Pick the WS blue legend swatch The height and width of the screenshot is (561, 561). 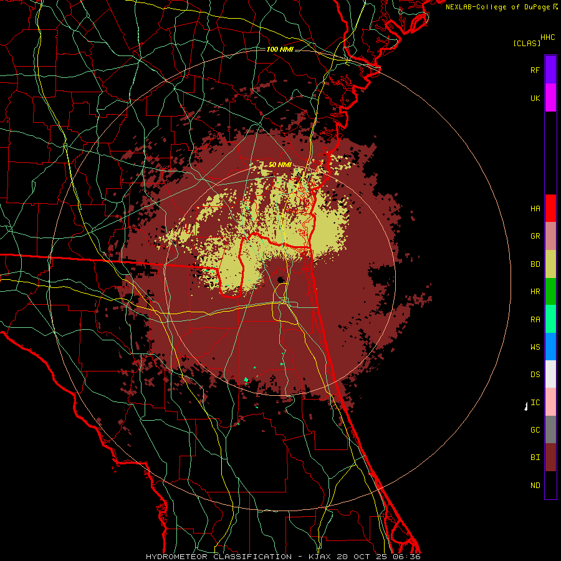550,347
